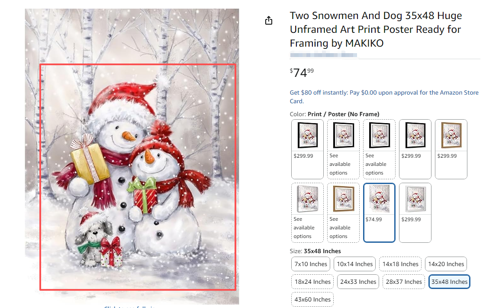Click the share icon beside the product image

point(269,20)
